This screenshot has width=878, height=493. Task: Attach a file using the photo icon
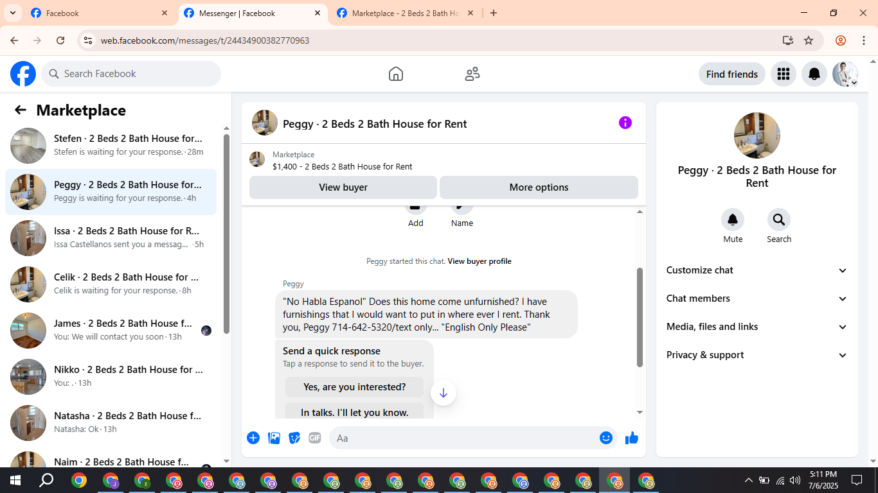click(x=274, y=438)
